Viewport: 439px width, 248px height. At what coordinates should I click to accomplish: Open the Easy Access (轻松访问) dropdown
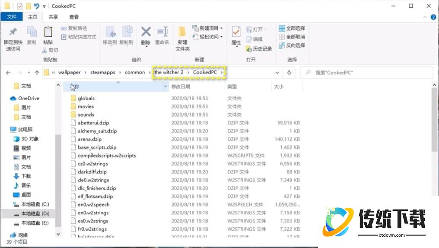[x=208, y=37]
